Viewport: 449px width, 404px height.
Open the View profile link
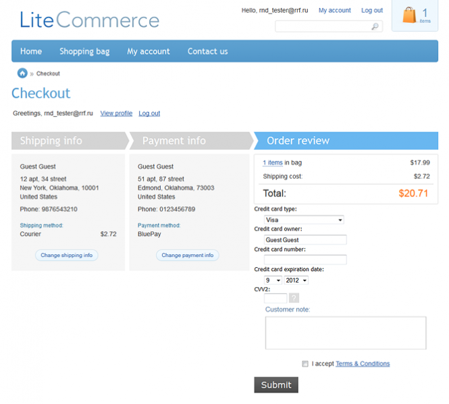coord(116,113)
